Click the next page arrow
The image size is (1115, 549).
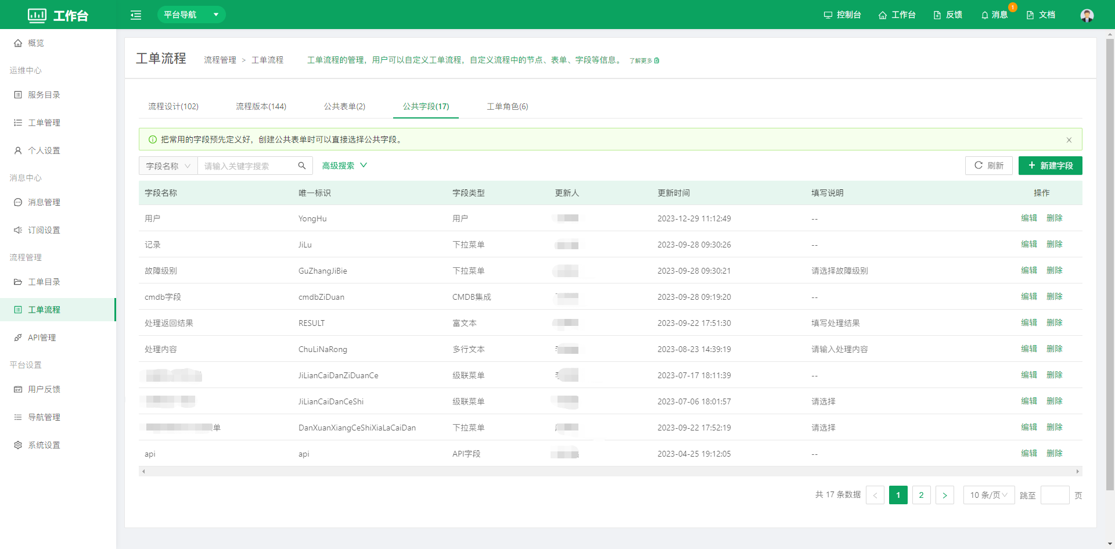[945, 495]
